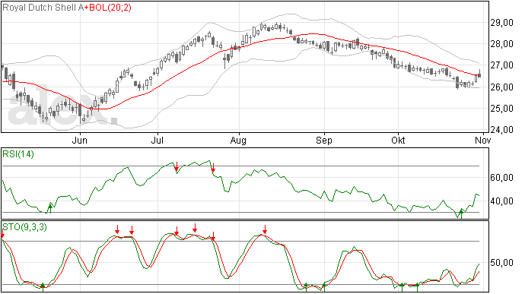Click the Jun month label

pos(80,140)
